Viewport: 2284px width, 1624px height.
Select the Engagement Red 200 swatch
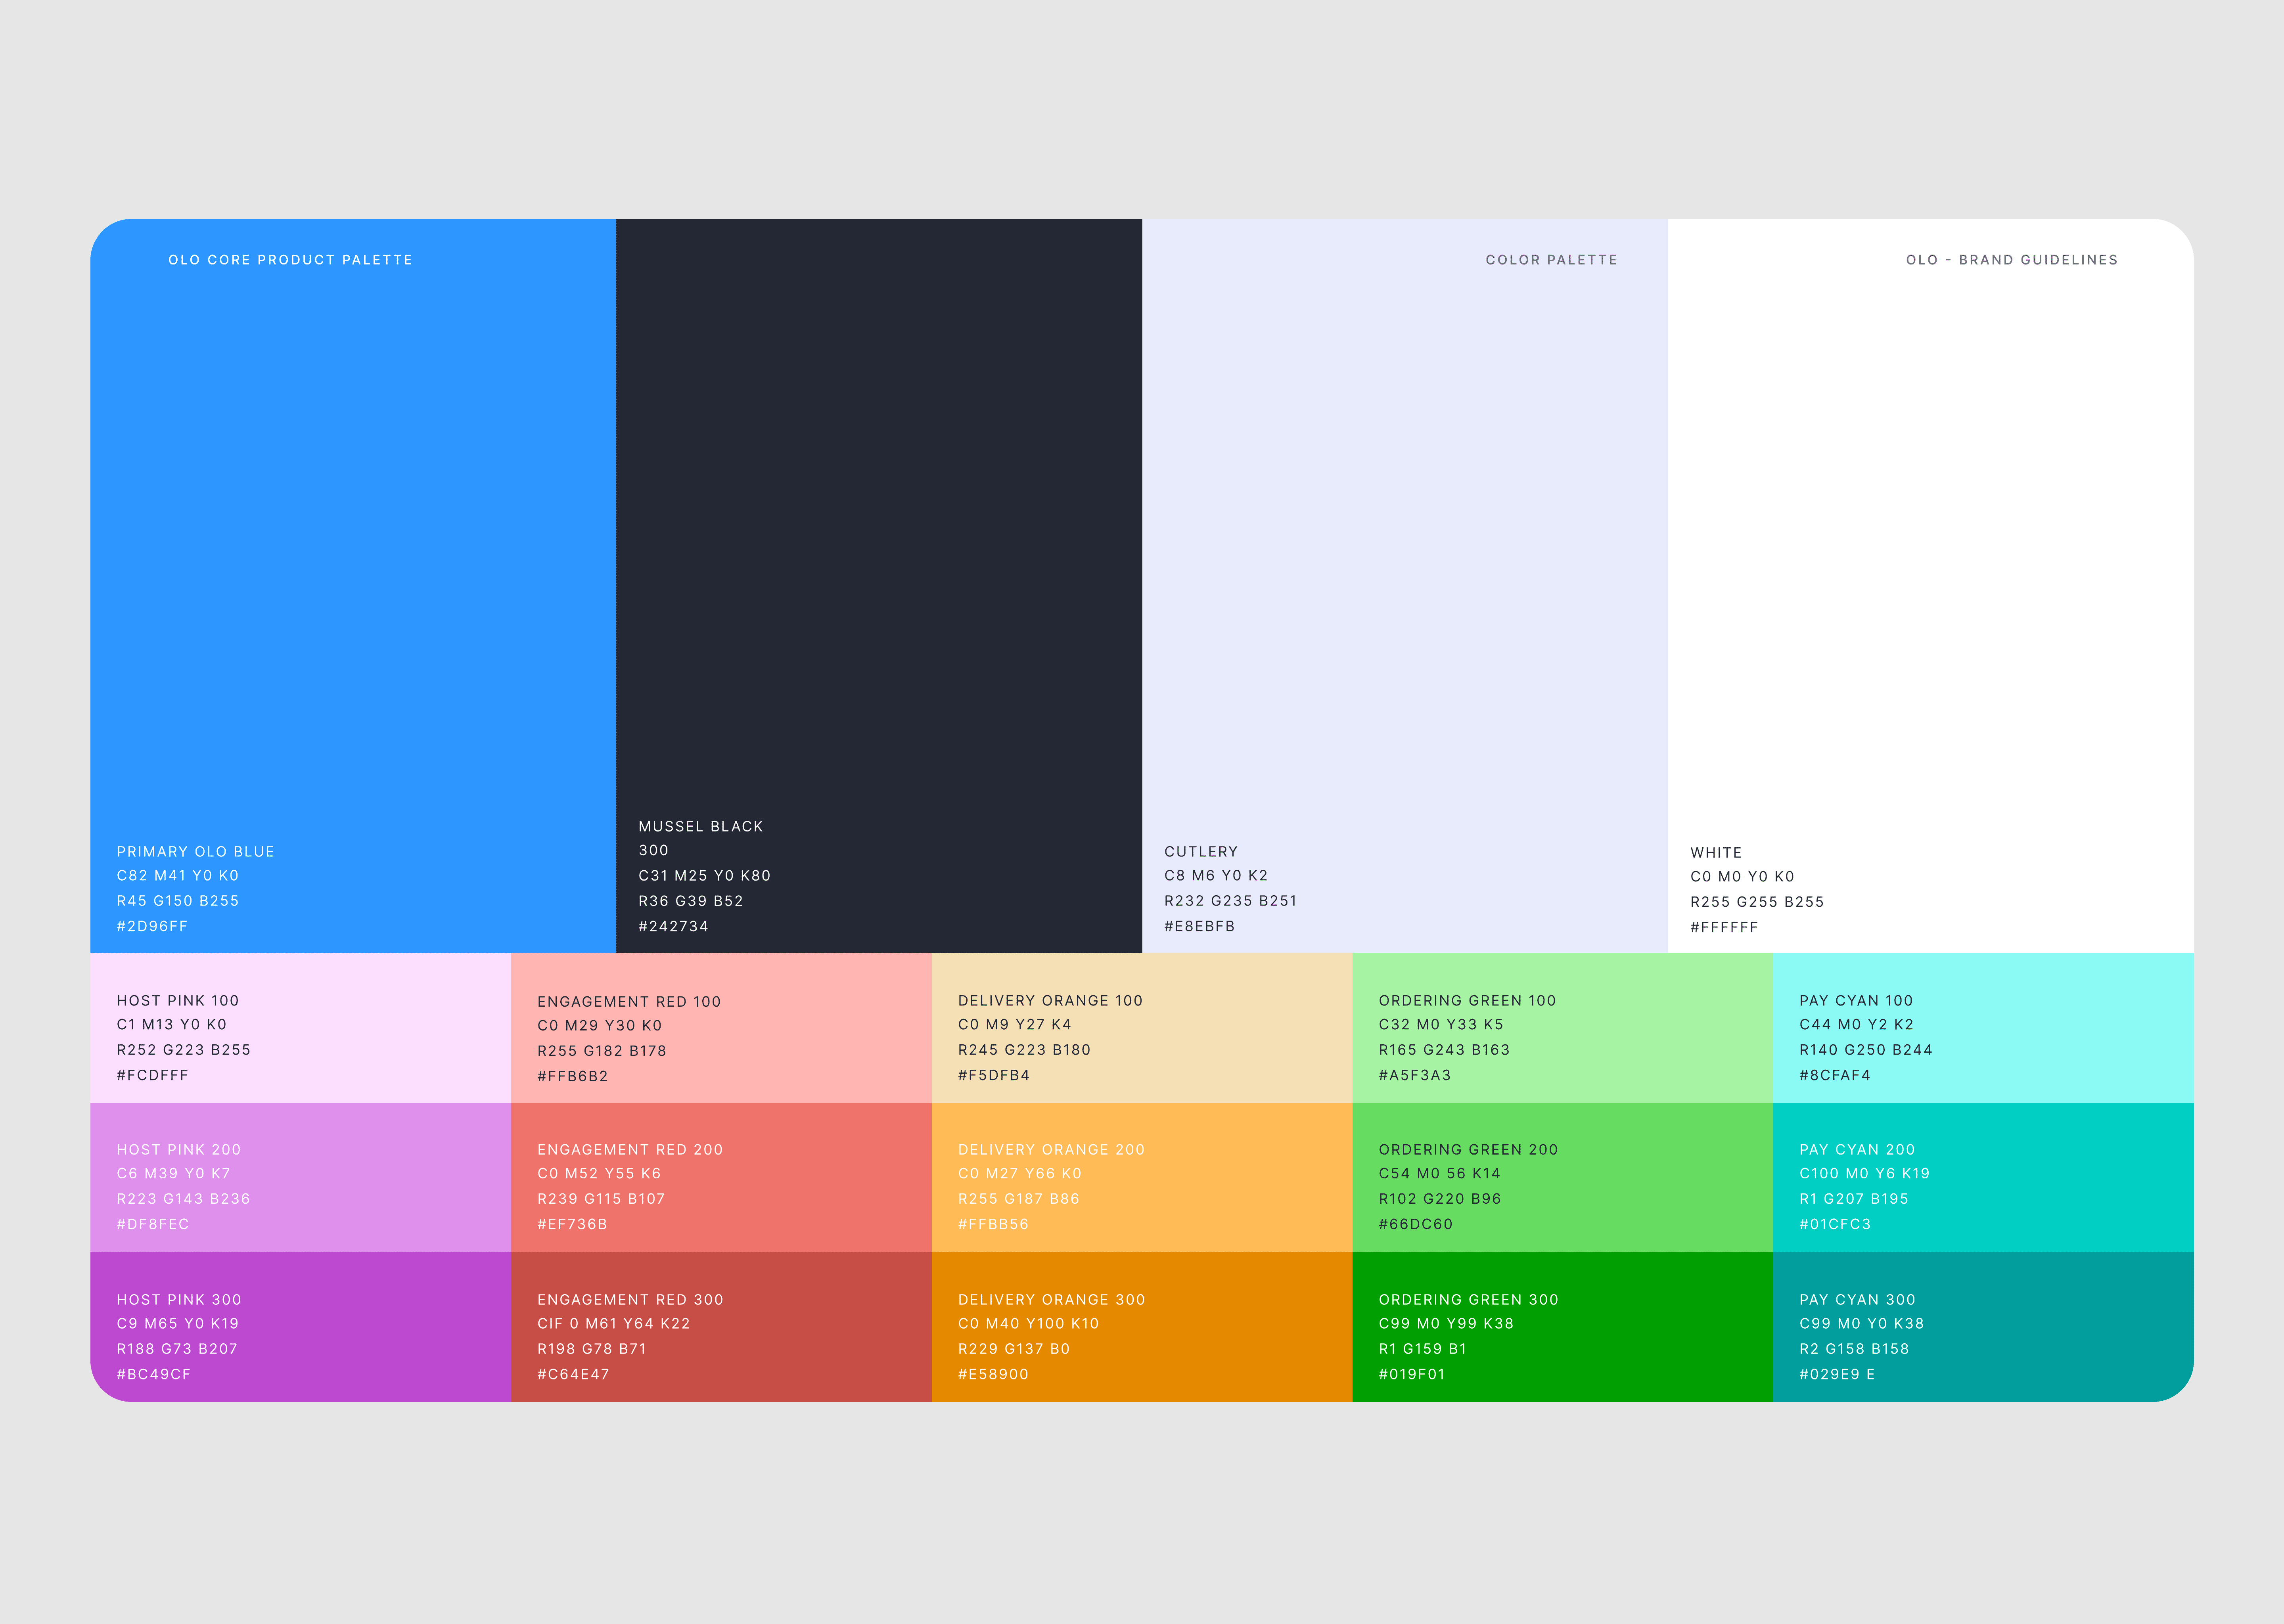(721, 1177)
